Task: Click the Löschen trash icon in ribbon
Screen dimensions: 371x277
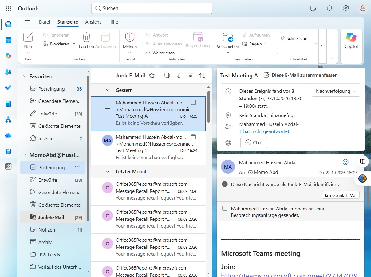Action: 86,37
